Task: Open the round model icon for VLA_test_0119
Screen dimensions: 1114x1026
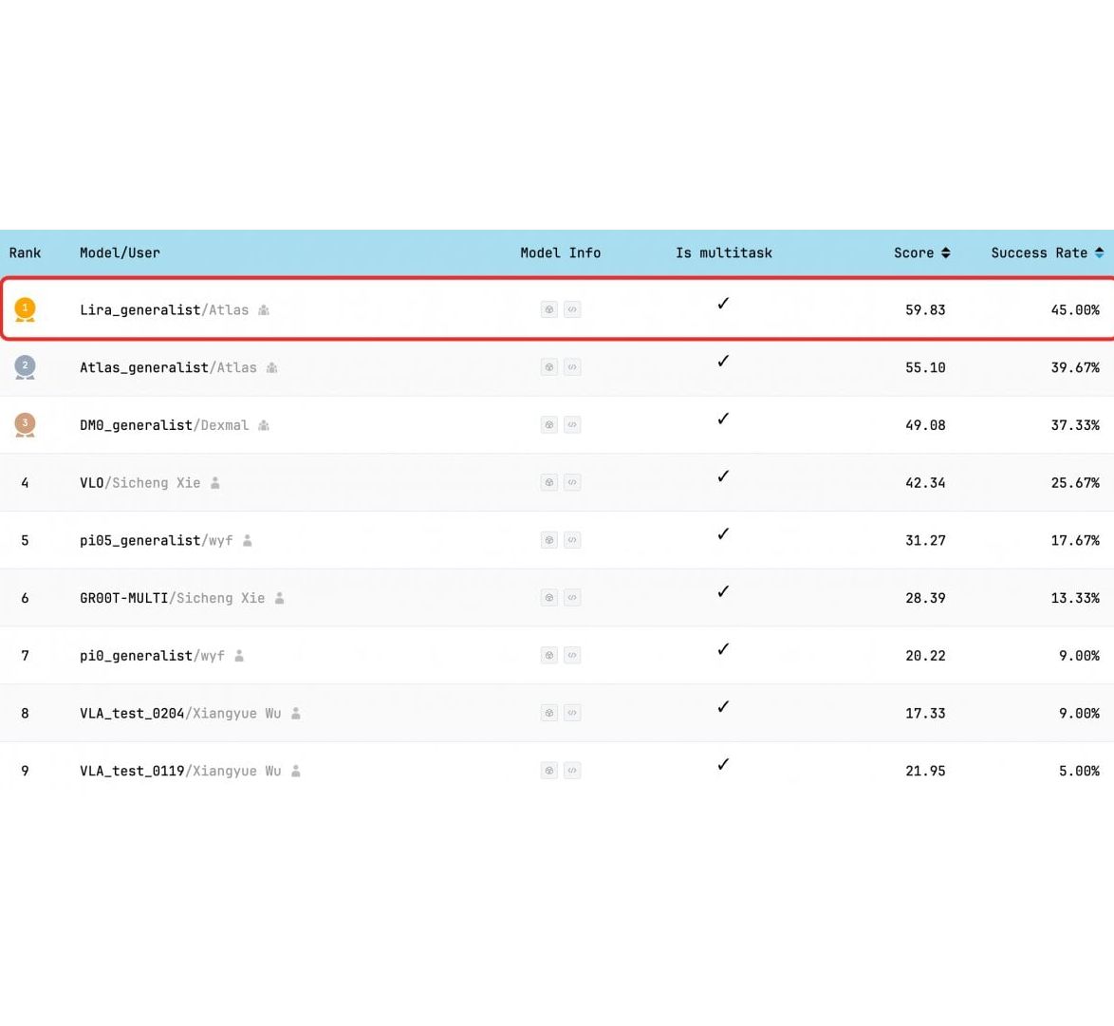Action: [x=549, y=770]
